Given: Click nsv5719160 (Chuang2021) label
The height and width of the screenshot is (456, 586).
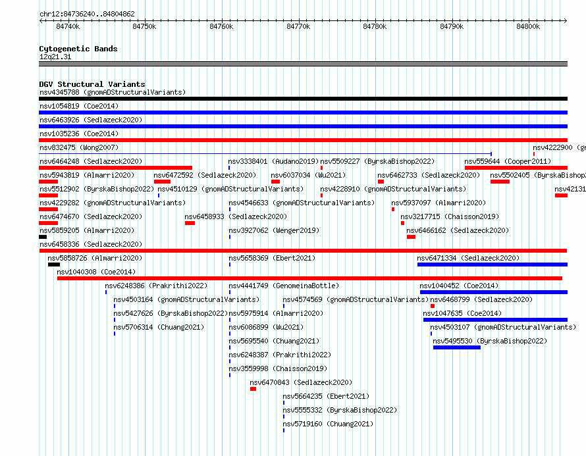Looking at the screenshot, I should pyautogui.click(x=328, y=424).
